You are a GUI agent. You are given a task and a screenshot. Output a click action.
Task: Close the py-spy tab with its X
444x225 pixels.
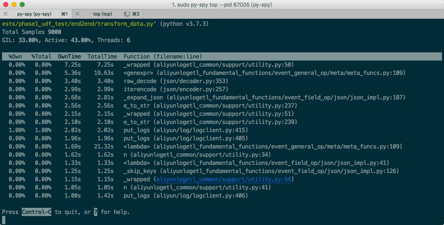point(5,14)
